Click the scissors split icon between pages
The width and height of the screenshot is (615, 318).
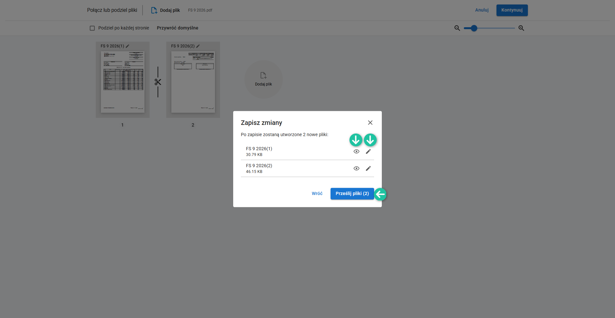click(x=158, y=82)
